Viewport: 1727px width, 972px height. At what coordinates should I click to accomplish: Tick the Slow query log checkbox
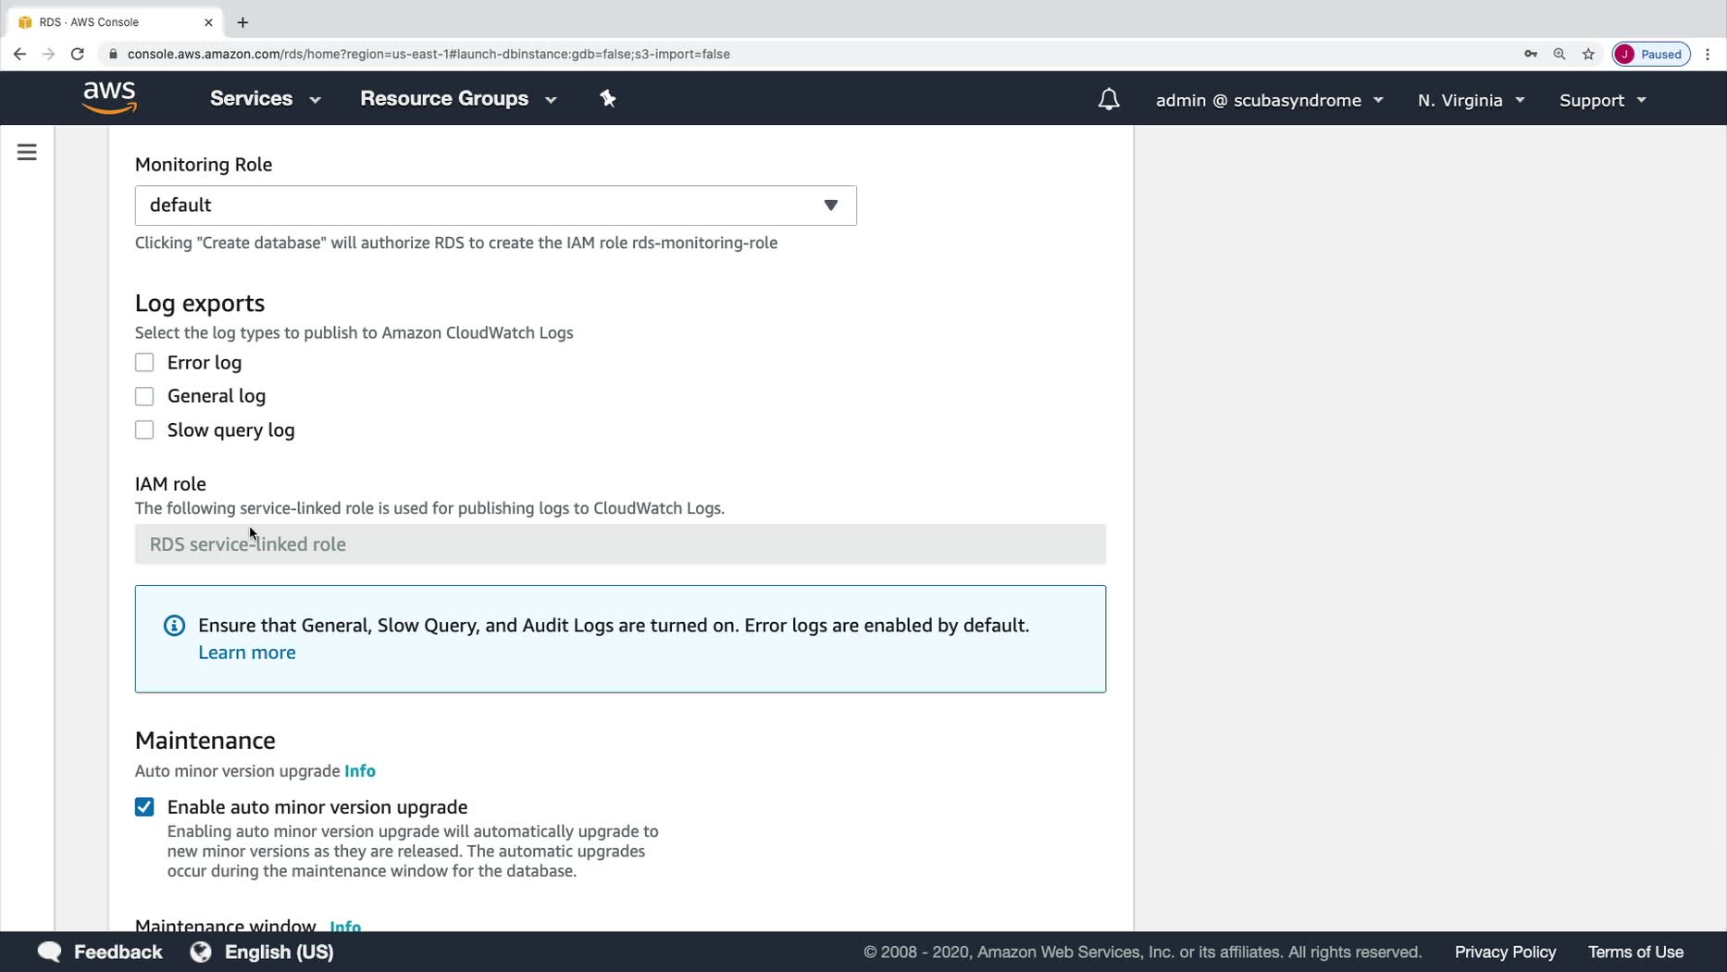[x=144, y=430]
